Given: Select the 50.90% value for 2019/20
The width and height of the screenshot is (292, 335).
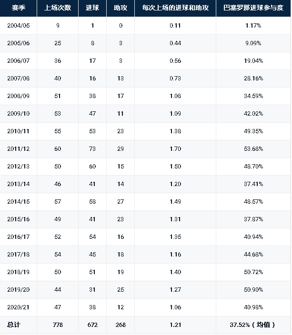Looking at the screenshot, I should tap(253, 290).
